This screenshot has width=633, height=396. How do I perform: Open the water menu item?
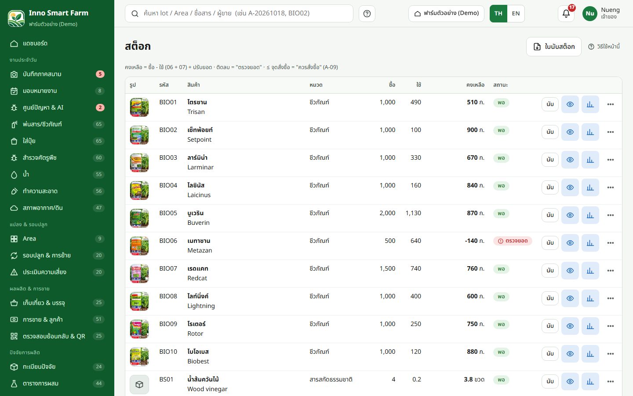57,175
